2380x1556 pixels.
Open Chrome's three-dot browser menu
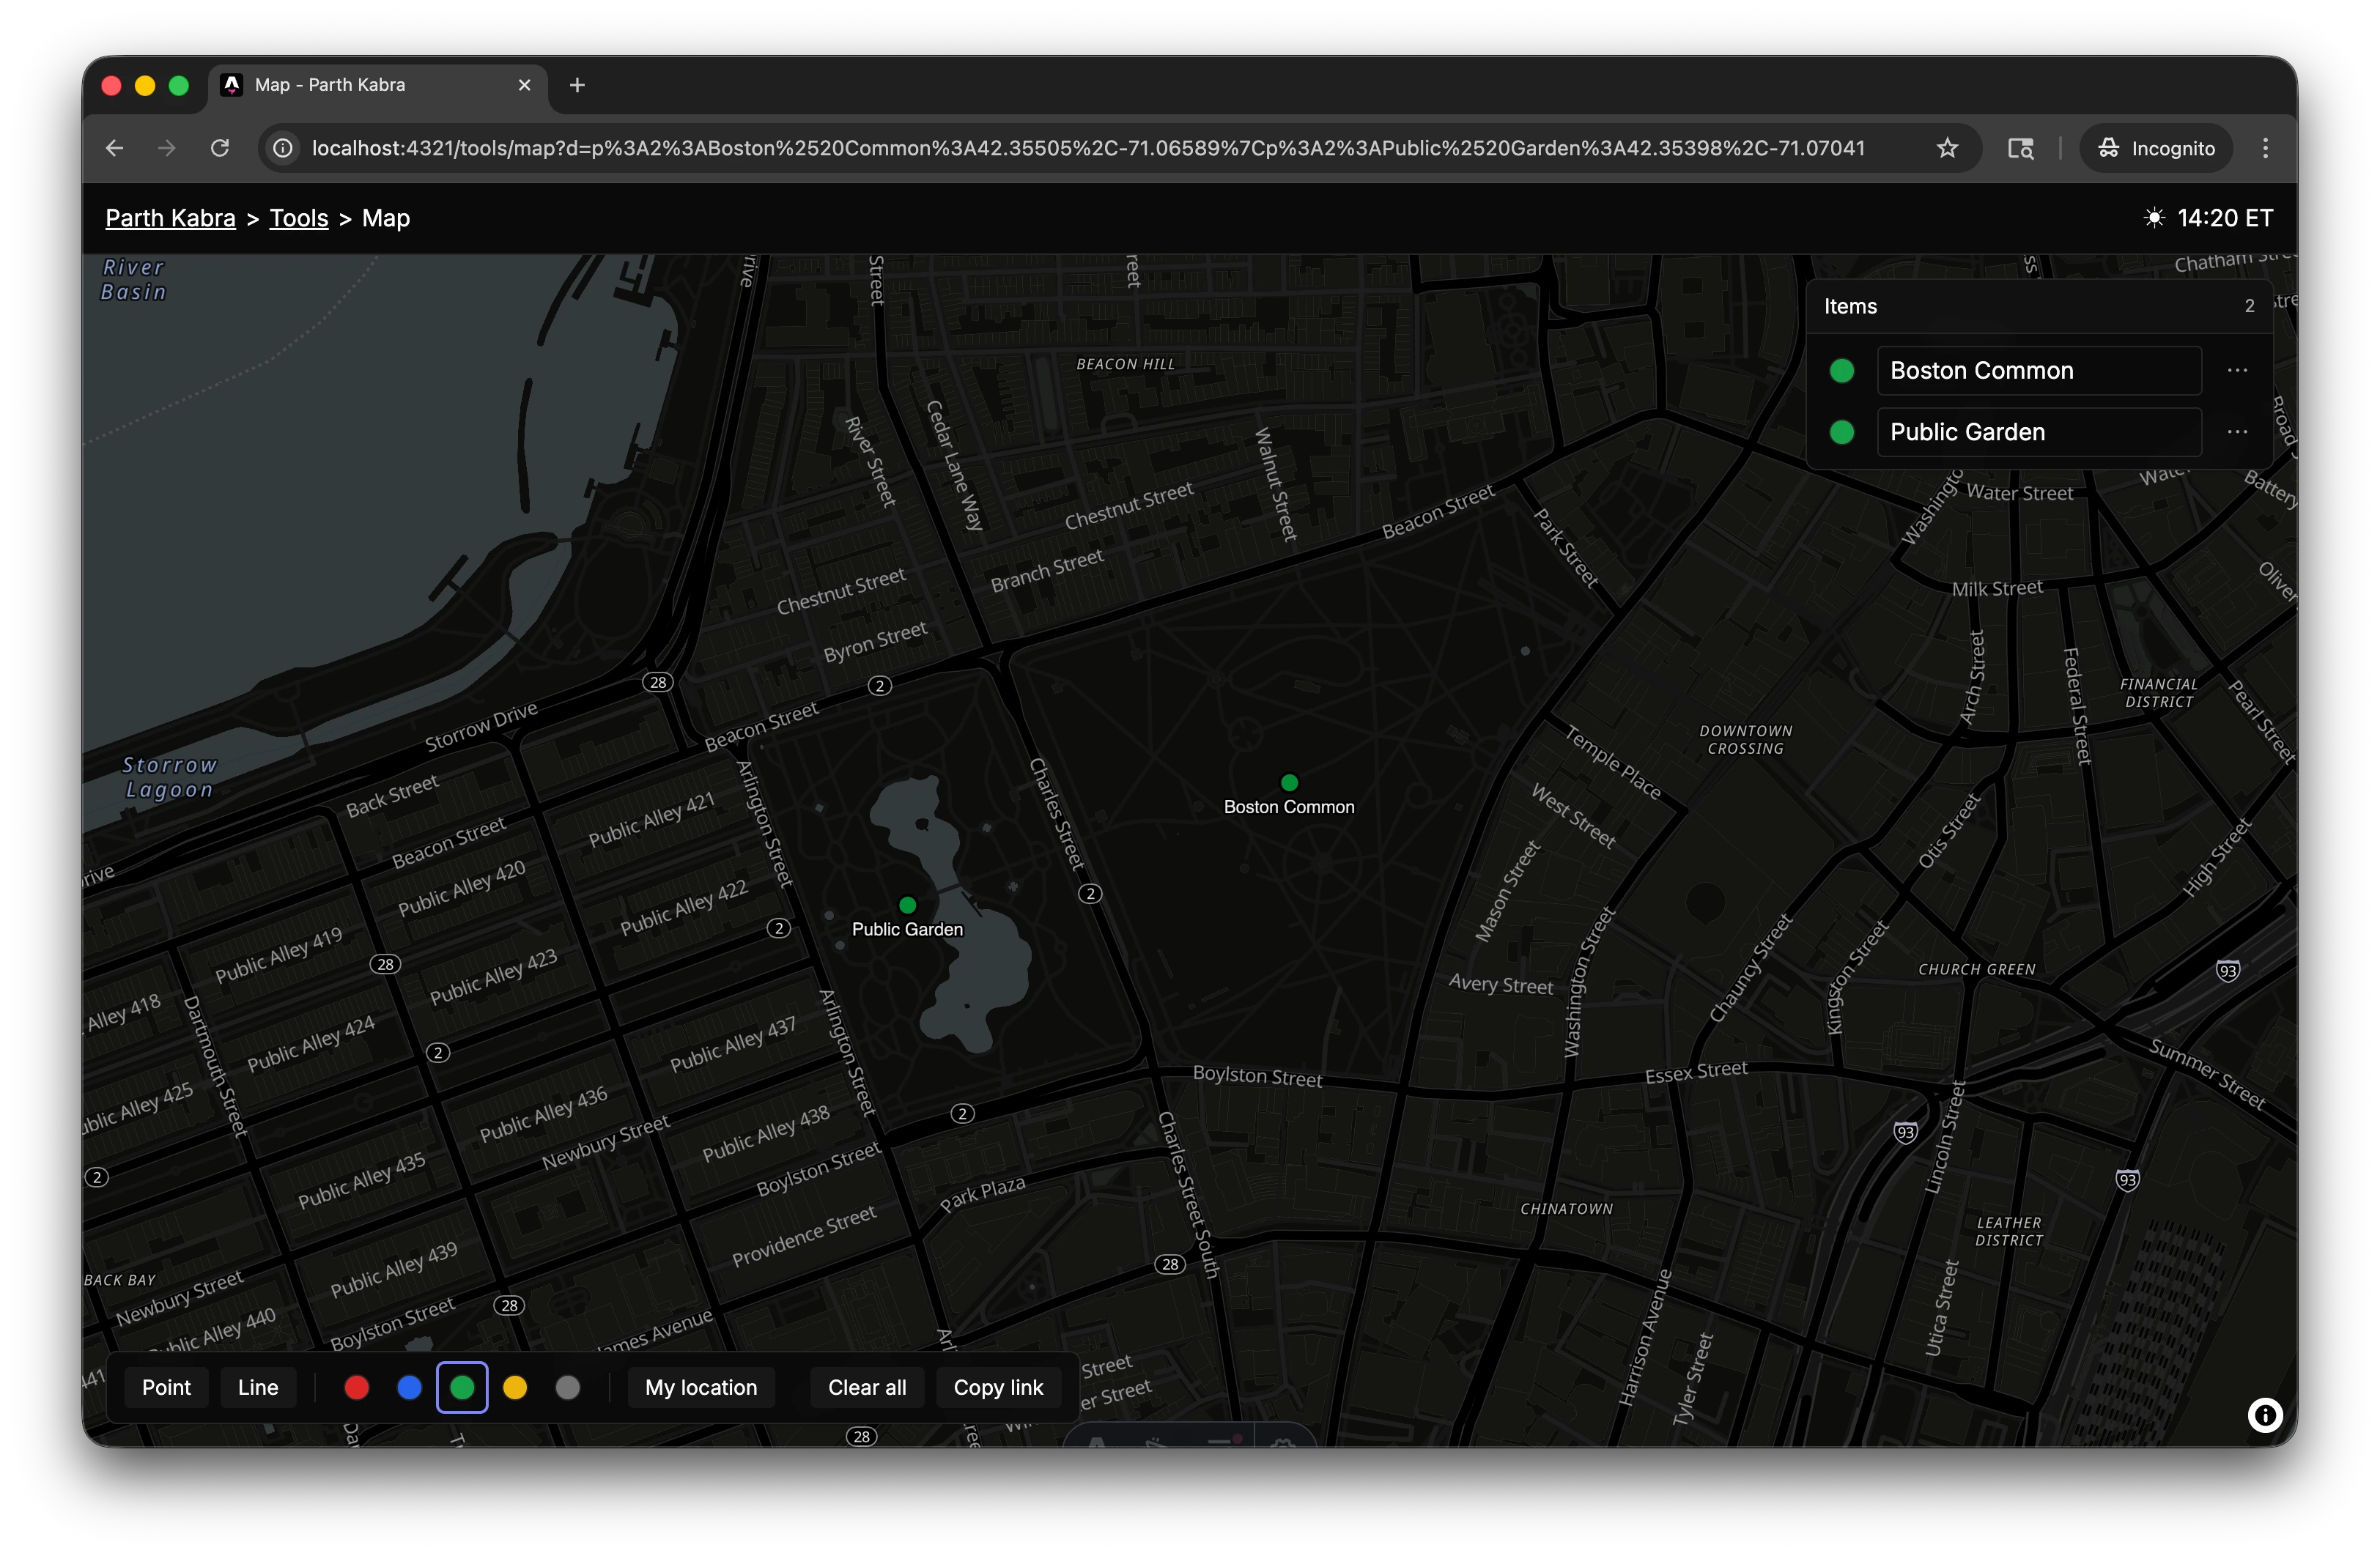click(2266, 147)
